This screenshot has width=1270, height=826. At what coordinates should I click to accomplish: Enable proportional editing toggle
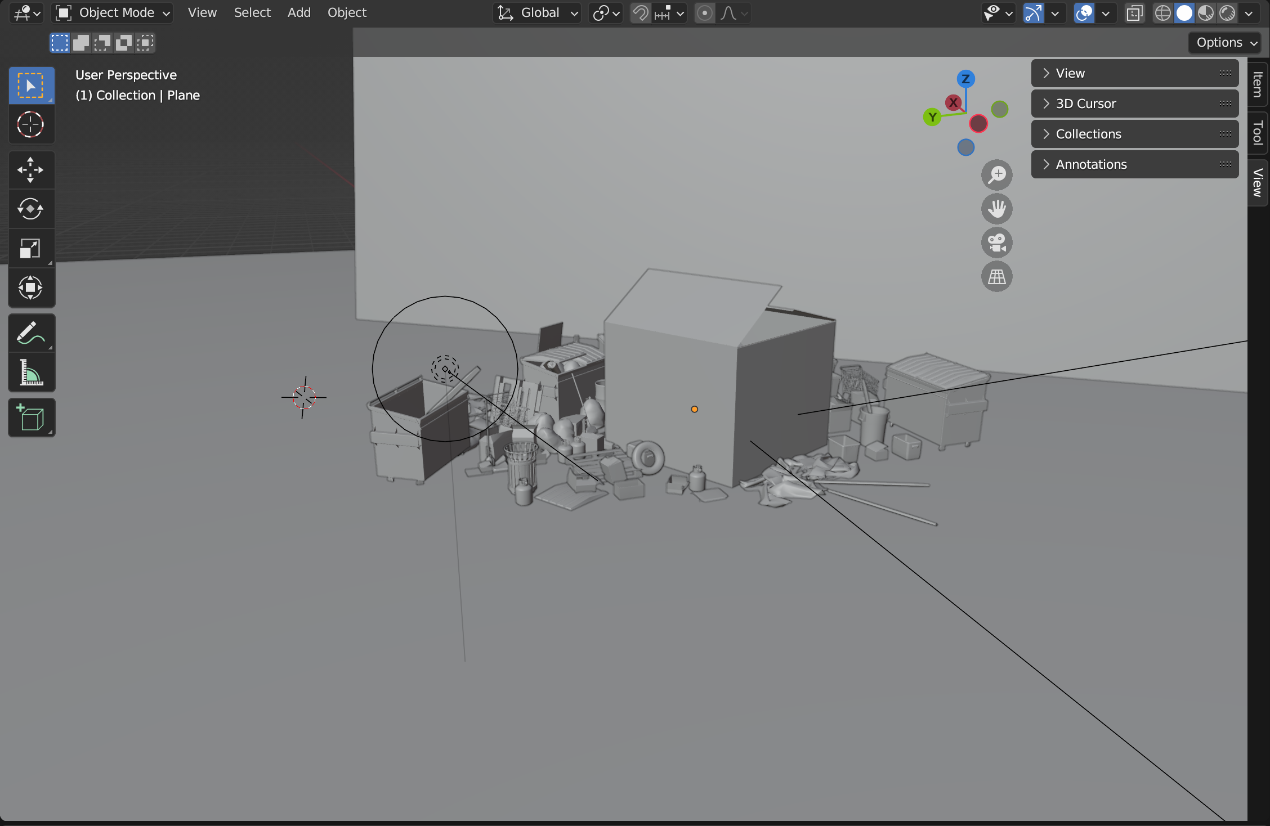(x=704, y=13)
